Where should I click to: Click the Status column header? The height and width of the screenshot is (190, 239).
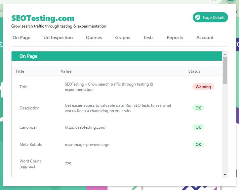[194, 71]
